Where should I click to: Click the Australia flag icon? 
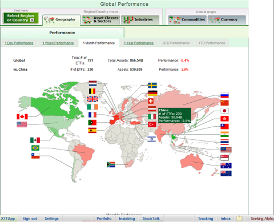226,166
